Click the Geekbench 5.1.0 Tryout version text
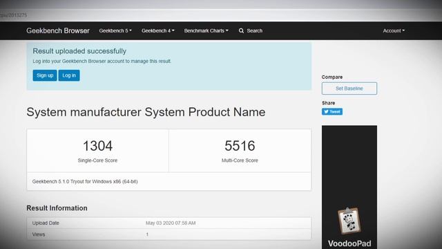Image resolution: width=442 pixels, height=249 pixels. pyautogui.click(x=85, y=181)
